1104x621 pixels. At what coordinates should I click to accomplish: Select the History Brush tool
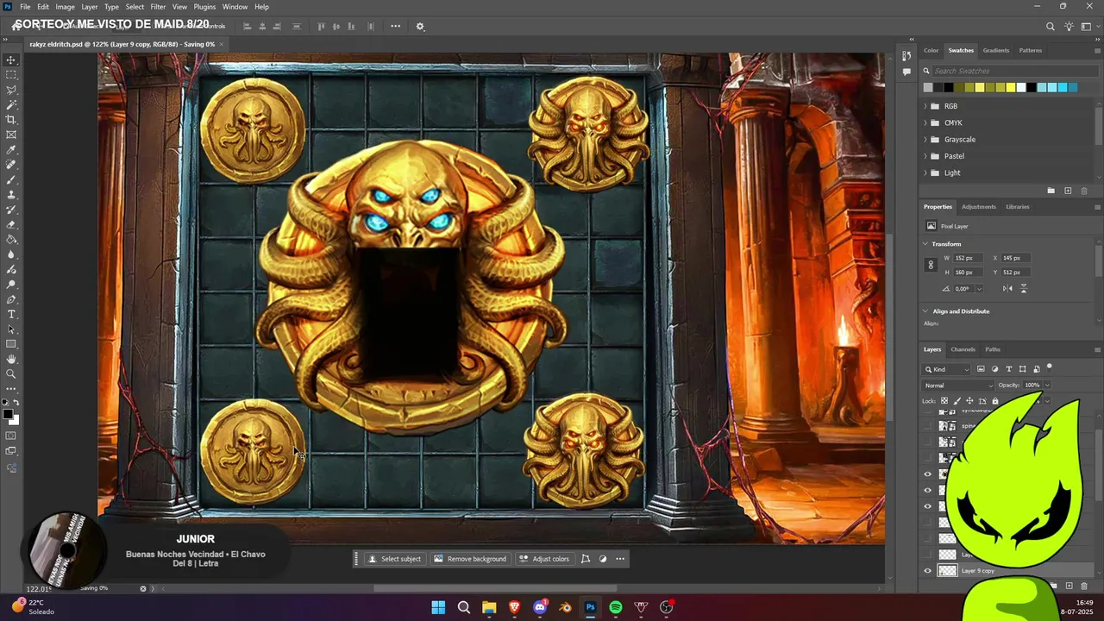point(11,210)
